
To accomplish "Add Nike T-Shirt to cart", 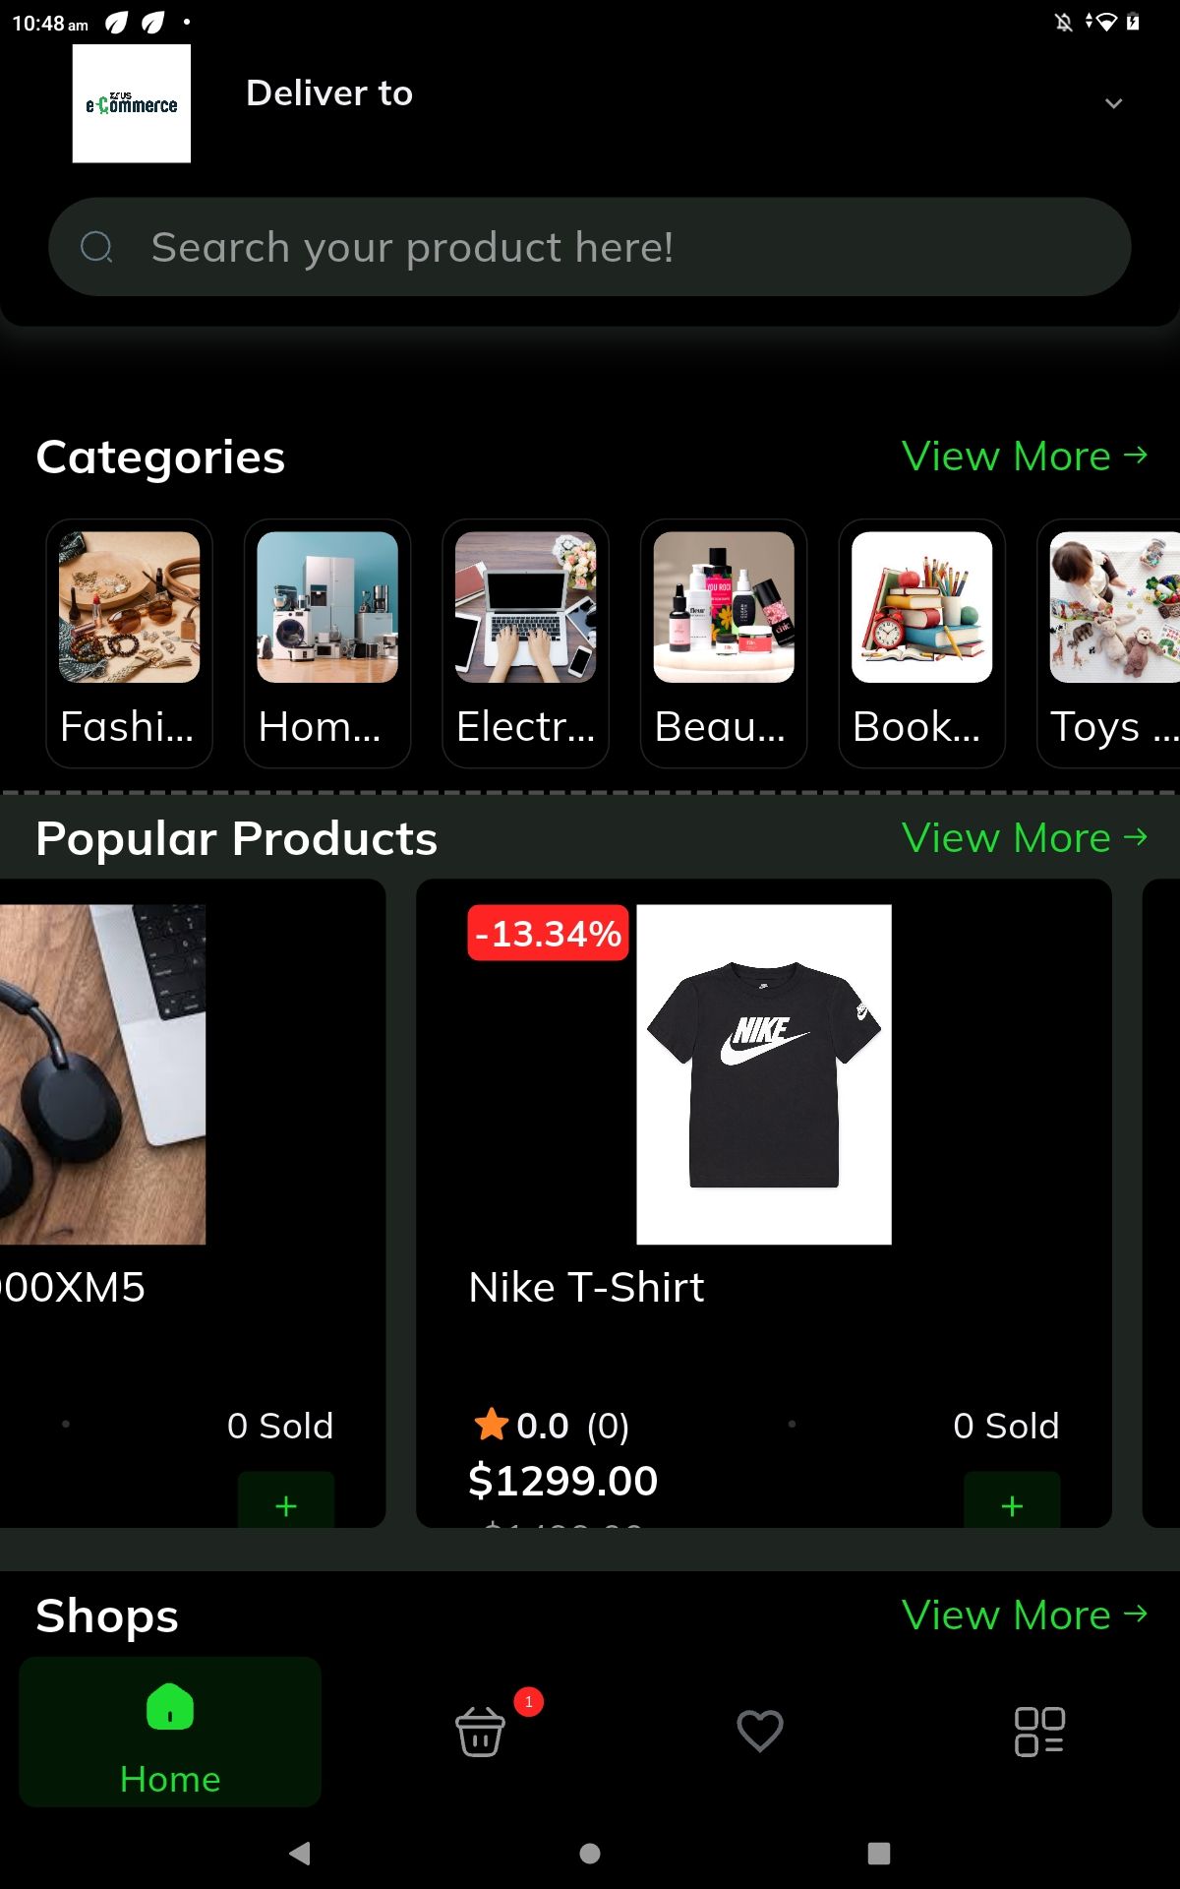I will tap(1012, 1501).
